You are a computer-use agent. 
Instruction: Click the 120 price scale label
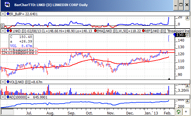(181, 54)
